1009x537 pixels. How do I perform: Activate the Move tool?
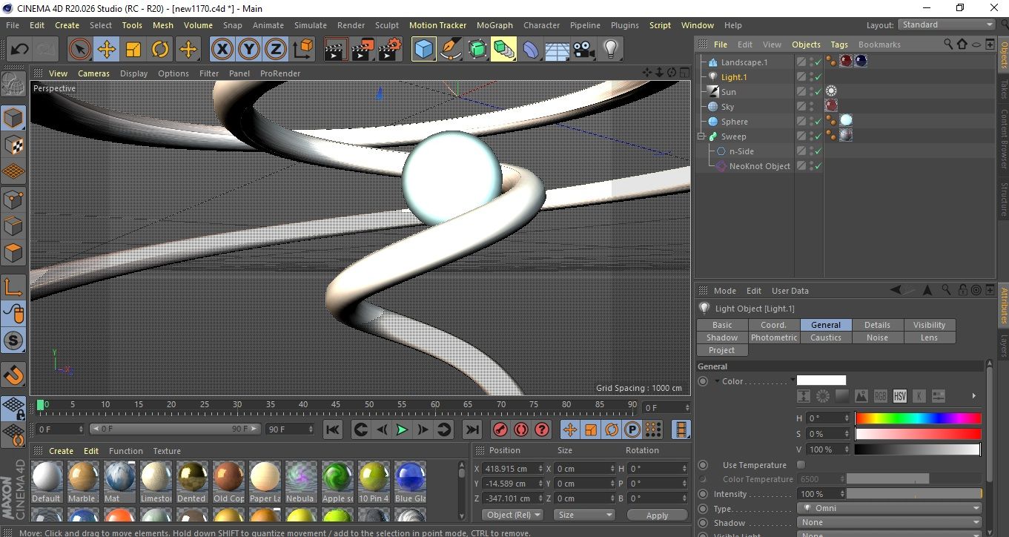106,50
